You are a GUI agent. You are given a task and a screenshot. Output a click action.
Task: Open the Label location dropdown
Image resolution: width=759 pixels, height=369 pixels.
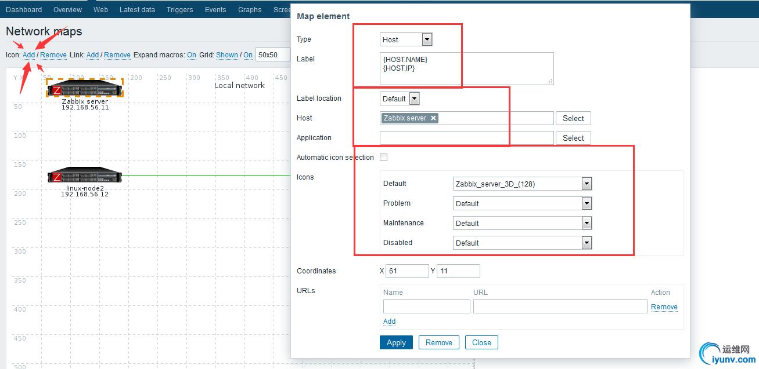click(400, 98)
